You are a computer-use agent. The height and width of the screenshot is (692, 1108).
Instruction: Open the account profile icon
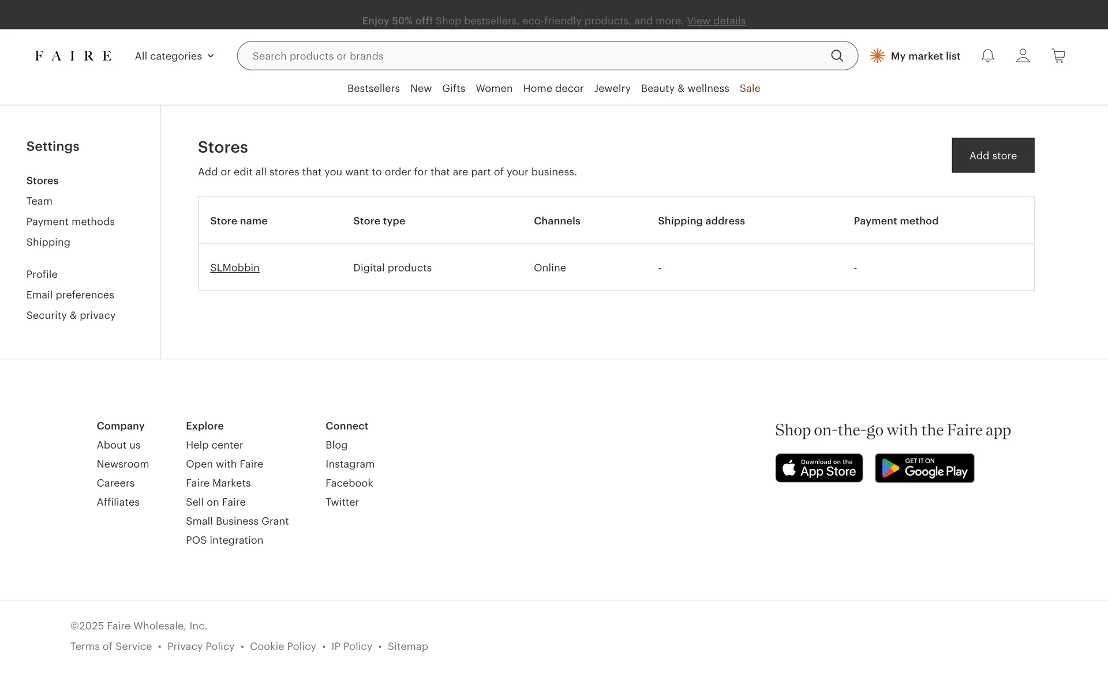(1023, 56)
